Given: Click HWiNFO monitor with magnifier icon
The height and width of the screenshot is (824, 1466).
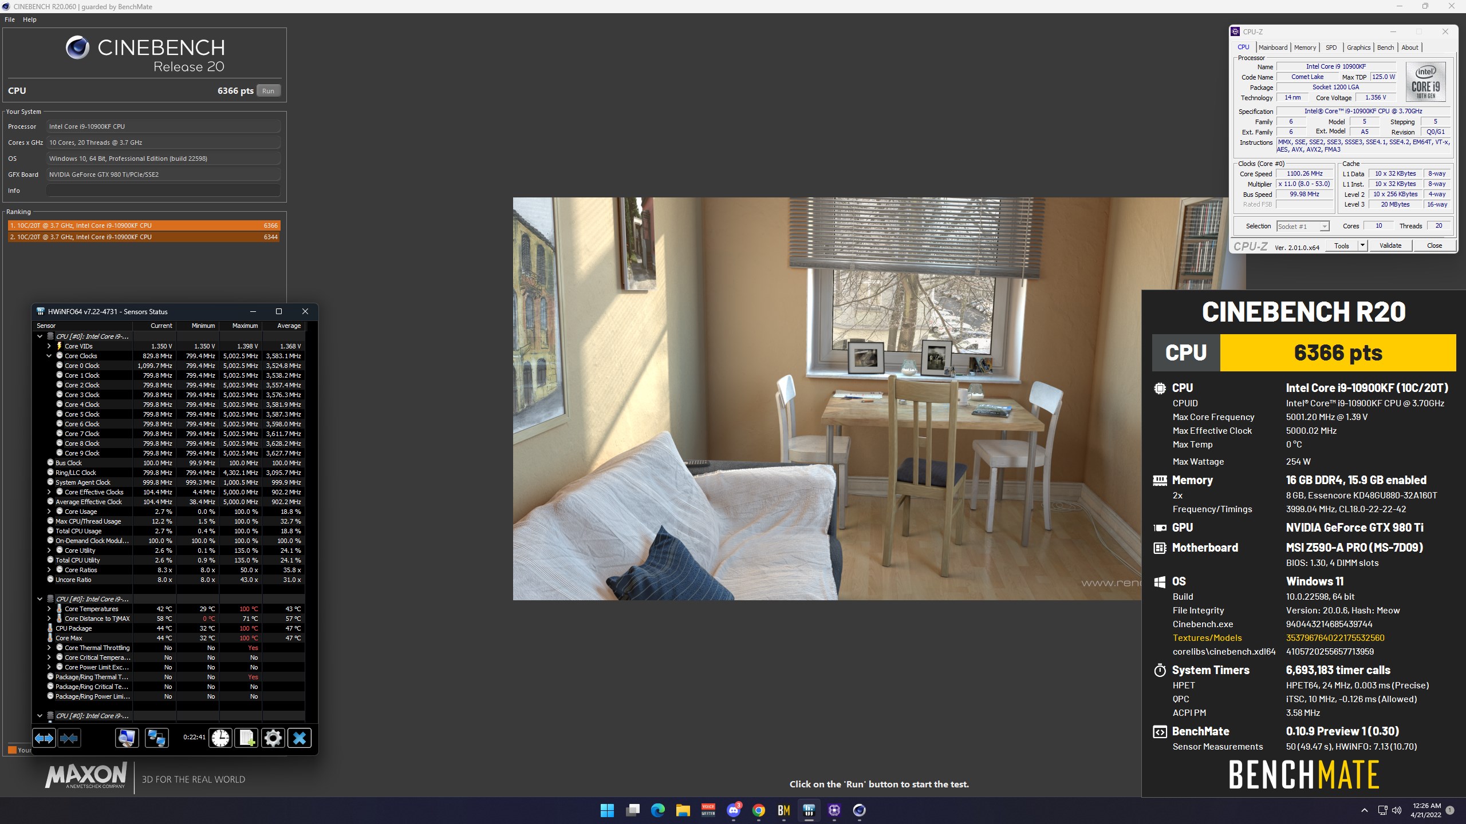Looking at the screenshot, I should pos(127,738).
